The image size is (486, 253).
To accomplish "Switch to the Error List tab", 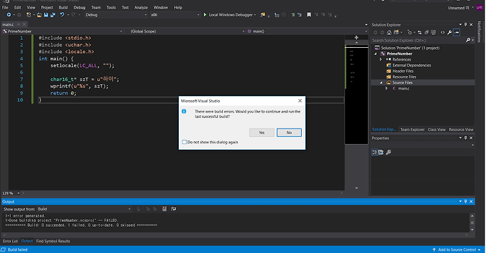I will [x=10, y=241].
